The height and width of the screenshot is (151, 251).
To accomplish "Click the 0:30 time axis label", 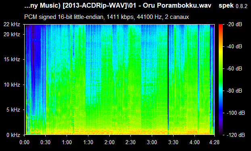I will [45, 142].
